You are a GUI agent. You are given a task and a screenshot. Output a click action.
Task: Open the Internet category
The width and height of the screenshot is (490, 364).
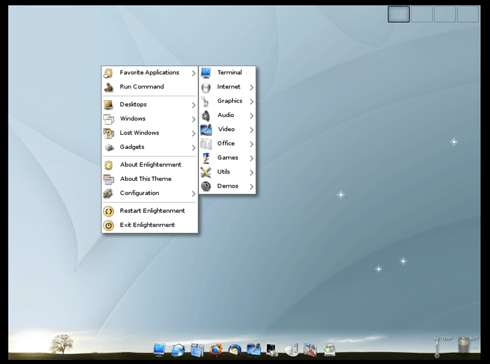tap(227, 86)
